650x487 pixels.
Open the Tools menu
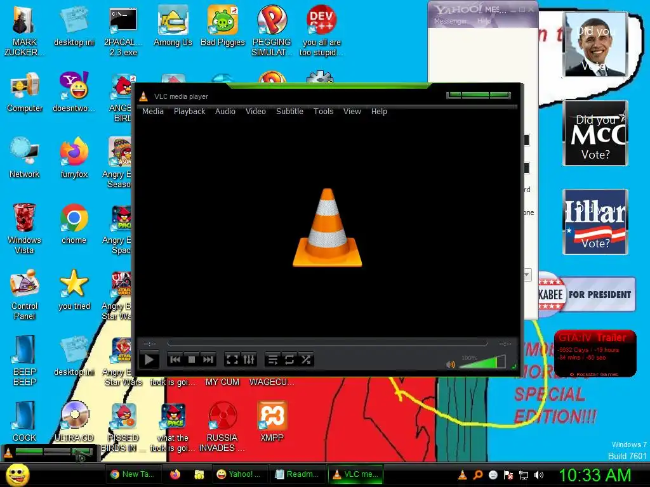pos(323,112)
